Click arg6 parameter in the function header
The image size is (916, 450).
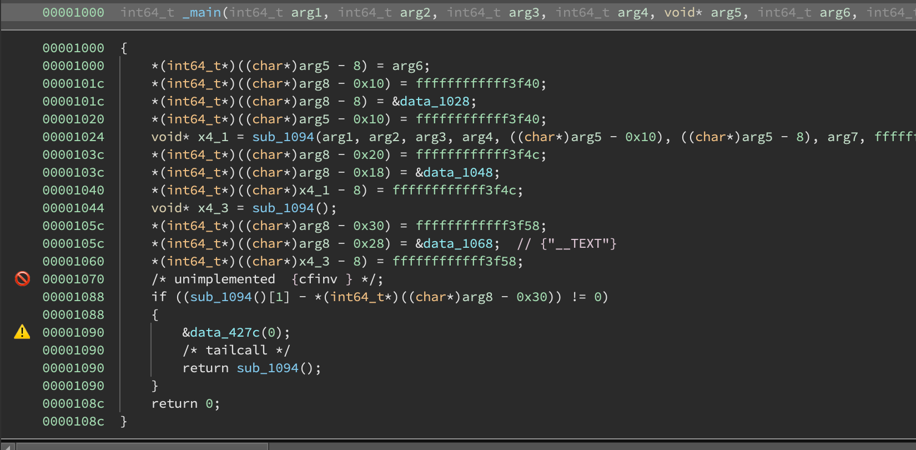click(x=835, y=12)
